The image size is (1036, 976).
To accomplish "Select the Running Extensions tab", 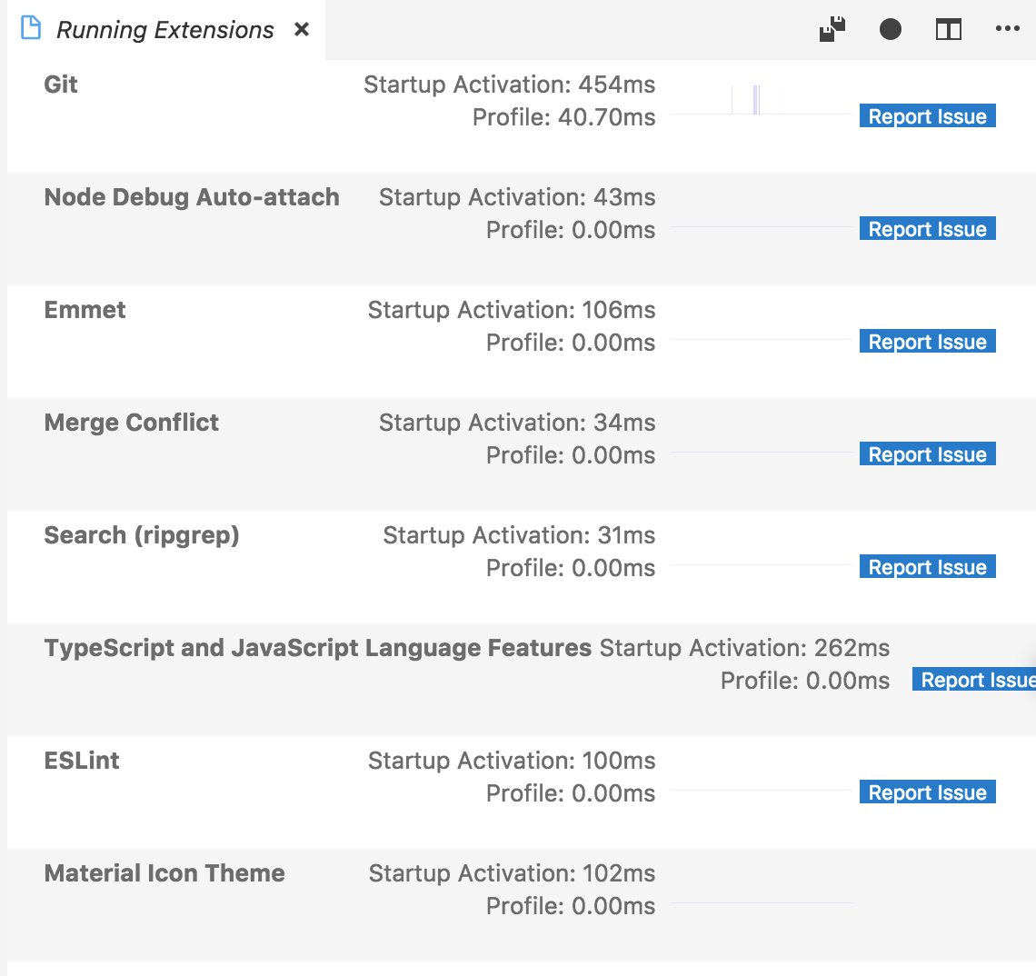I will click(164, 29).
